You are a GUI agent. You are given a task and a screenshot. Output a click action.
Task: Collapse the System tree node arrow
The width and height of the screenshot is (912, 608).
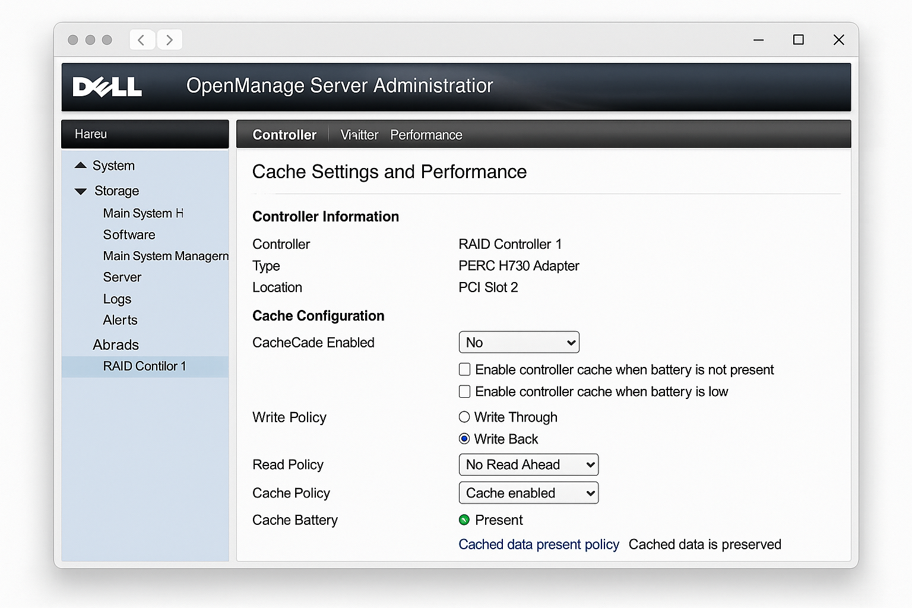tap(81, 166)
